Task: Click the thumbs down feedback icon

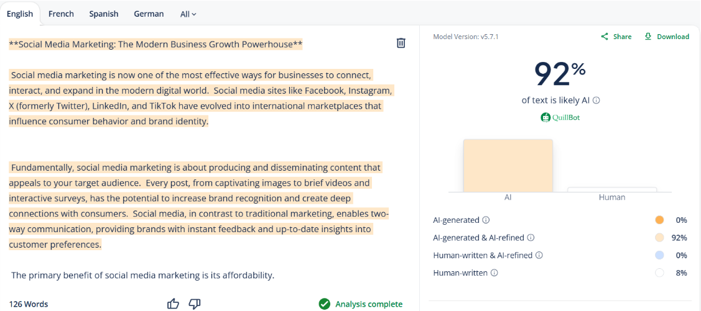Action: pyautogui.click(x=195, y=304)
